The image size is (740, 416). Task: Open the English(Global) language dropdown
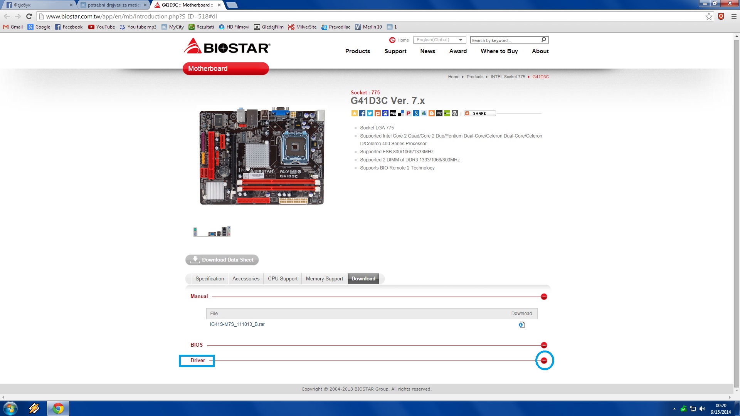439,40
